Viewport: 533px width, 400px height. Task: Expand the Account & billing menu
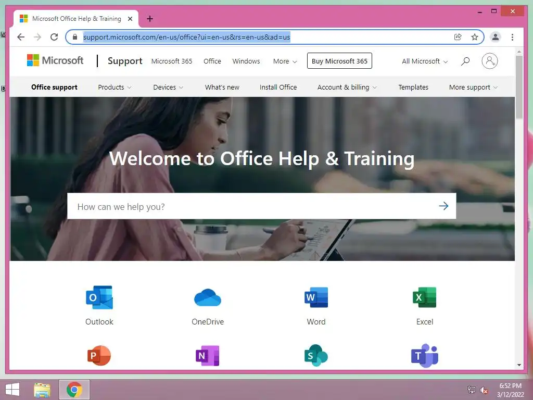coord(347,87)
